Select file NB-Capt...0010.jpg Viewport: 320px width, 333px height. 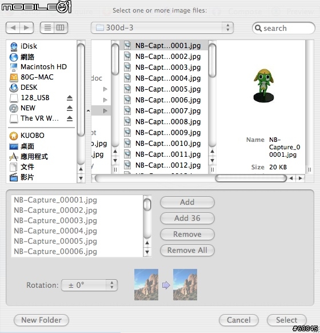click(163, 144)
